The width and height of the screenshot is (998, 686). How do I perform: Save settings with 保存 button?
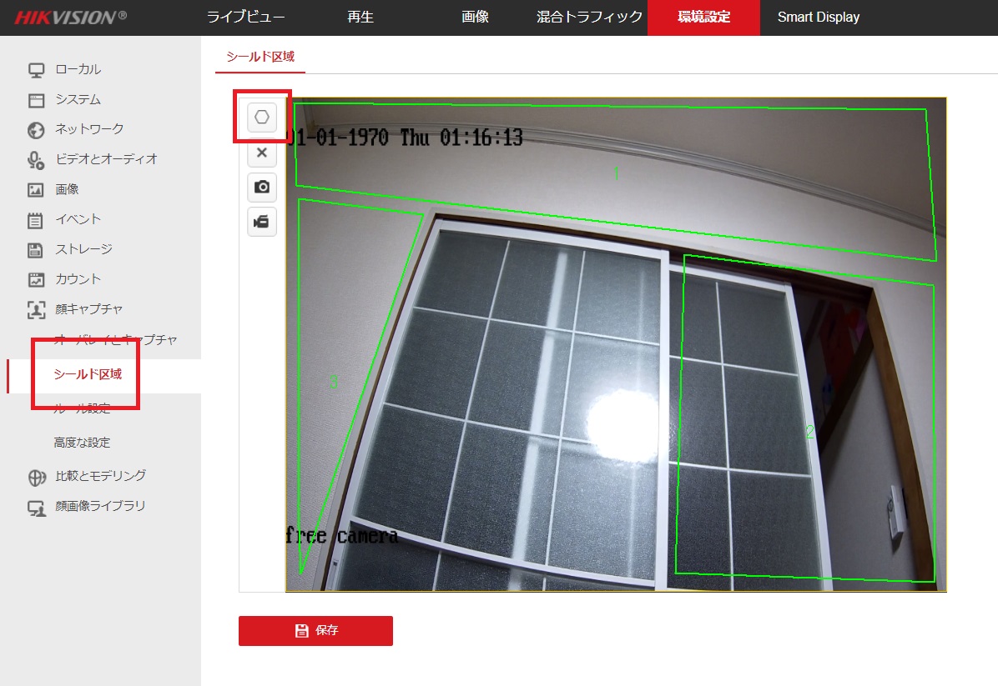tap(315, 631)
